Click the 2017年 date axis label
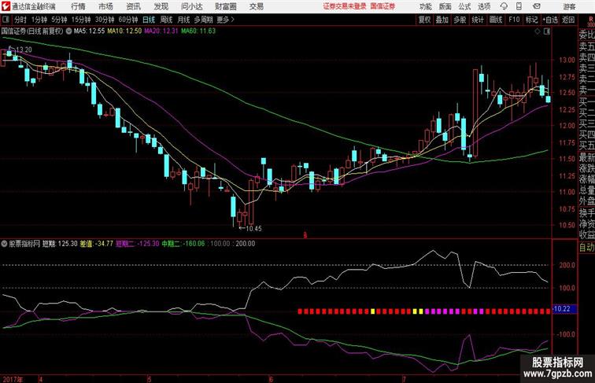The width and height of the screenshot is (595, 383). pyautogui.click(x=13, y=379)
